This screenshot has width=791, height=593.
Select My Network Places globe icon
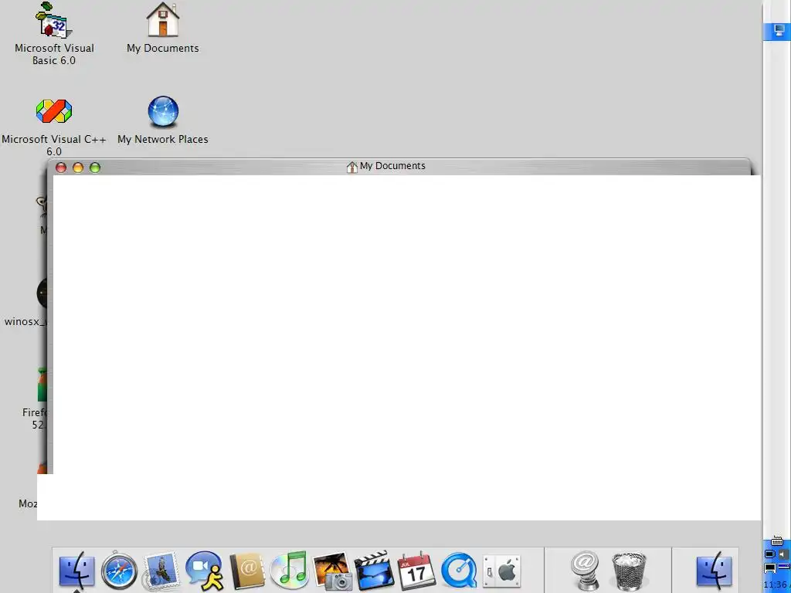pos(162,120)
